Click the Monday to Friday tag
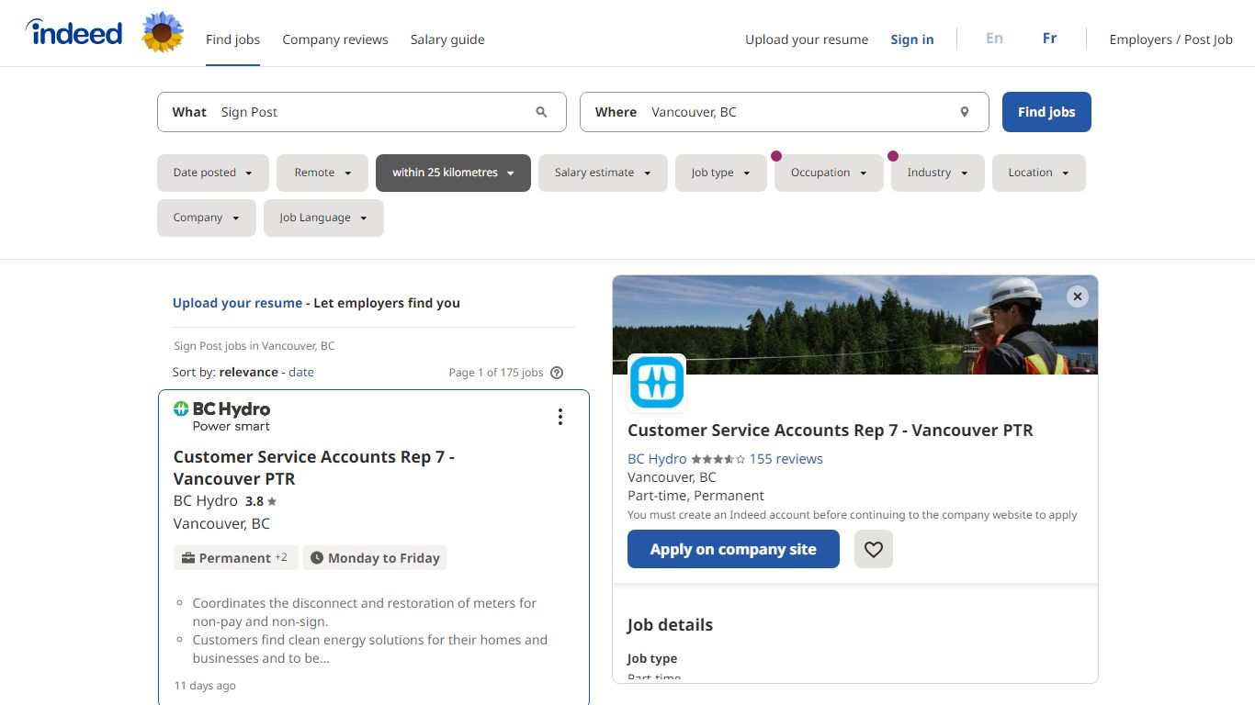Screen dimensions: 1255x705 375,558
